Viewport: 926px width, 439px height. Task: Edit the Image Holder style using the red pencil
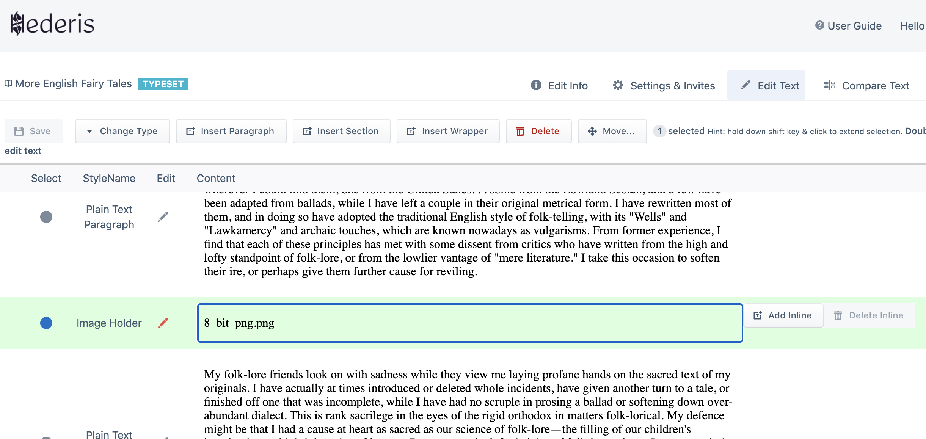point(163,323)
